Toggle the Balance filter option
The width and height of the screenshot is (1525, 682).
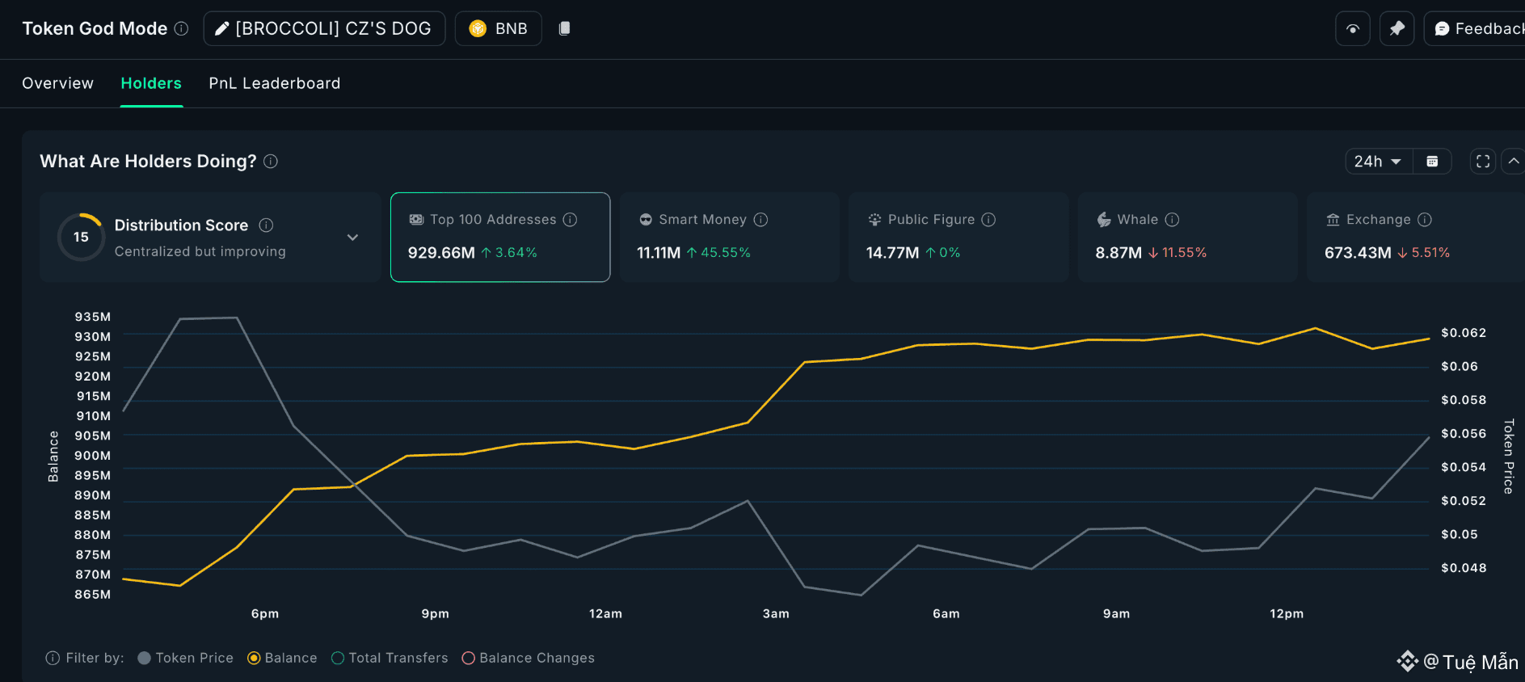[282, 658]
